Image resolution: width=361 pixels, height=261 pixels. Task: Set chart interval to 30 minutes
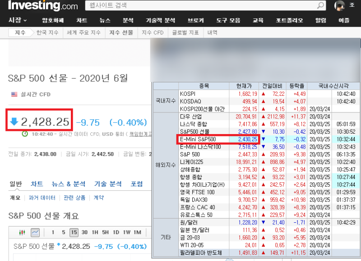coord(84,232)
